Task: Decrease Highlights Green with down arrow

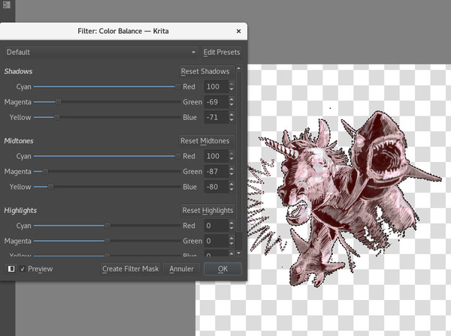Action: click(x=232, y=244)
